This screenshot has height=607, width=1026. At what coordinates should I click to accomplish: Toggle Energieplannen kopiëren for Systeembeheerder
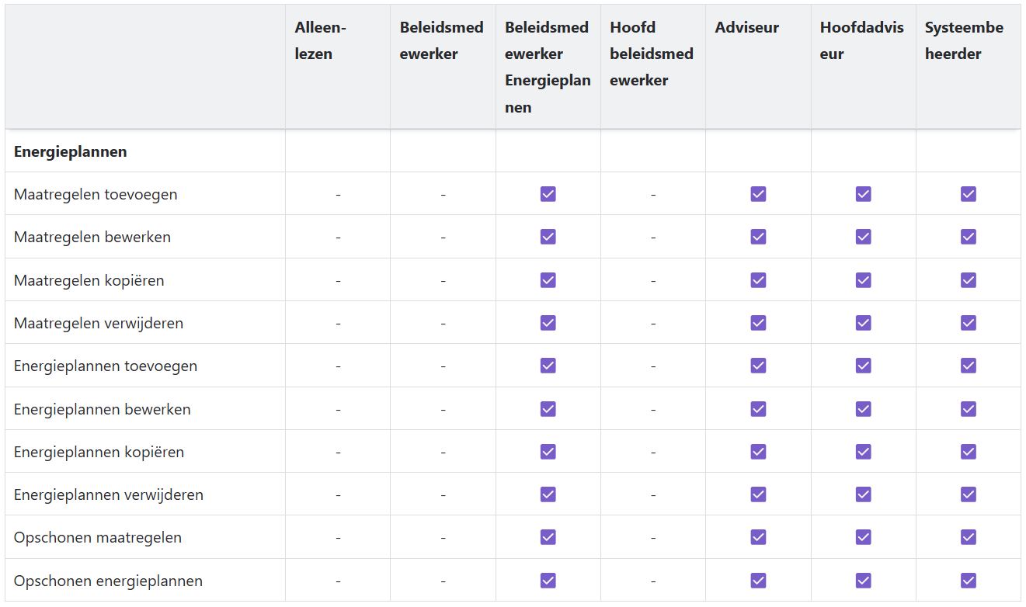pyautogui.click(x=969, y=452)
